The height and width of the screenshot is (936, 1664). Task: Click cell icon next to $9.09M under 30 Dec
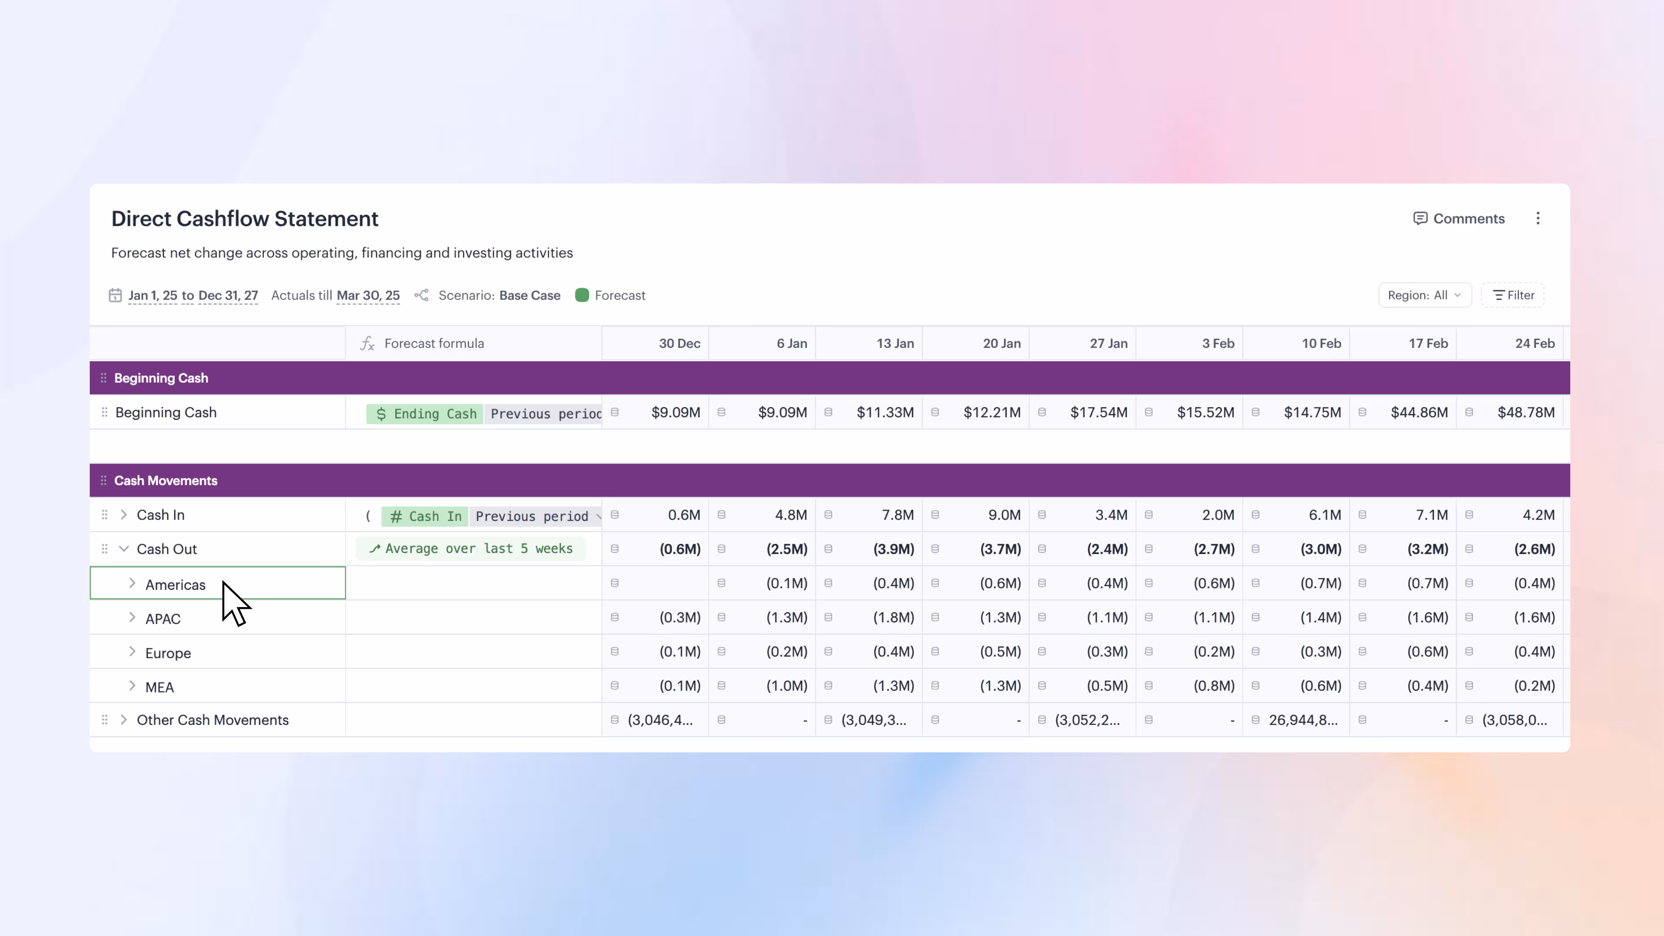614,412
